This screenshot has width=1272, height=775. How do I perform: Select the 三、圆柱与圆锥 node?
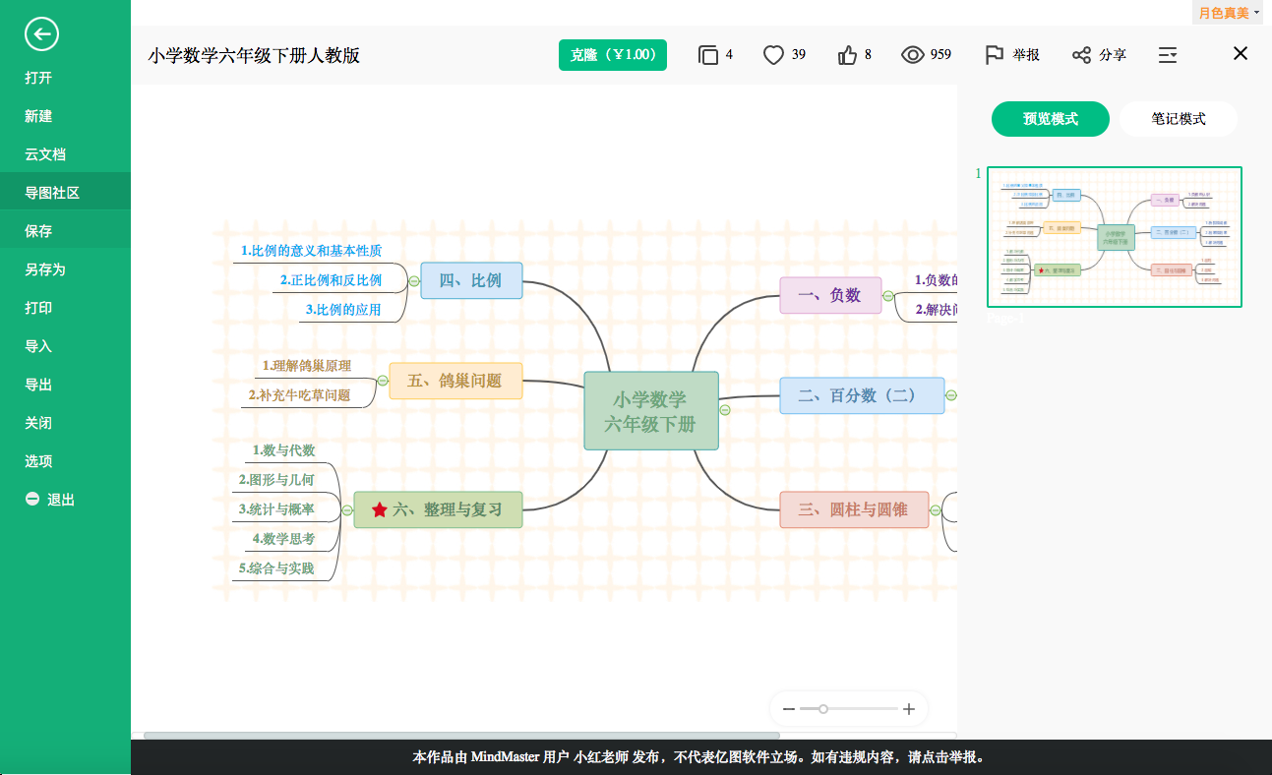coord(854,509)
